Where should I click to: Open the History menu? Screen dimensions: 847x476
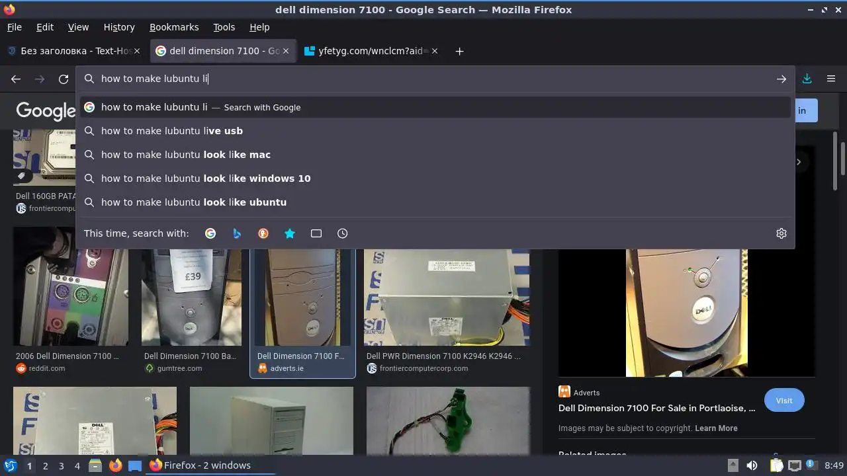(x=119, y=27)
